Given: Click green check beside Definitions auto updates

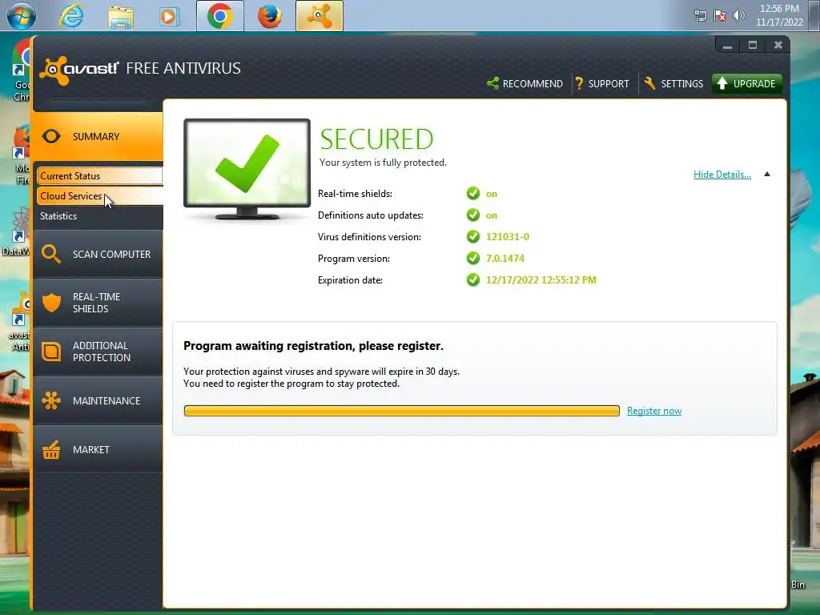Looking at the screenshot, I should (x=473, y=215).
